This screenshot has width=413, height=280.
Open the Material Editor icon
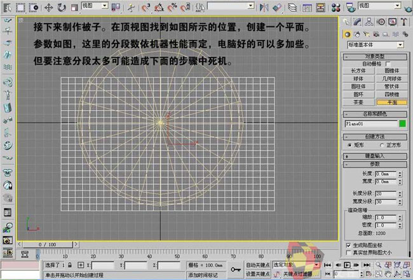point(335,8)
